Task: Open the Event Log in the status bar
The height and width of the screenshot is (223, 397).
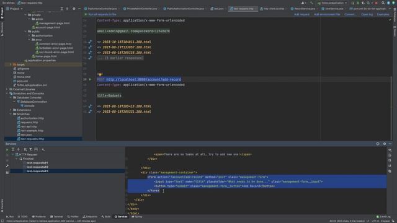Action: tap(383, 217)
